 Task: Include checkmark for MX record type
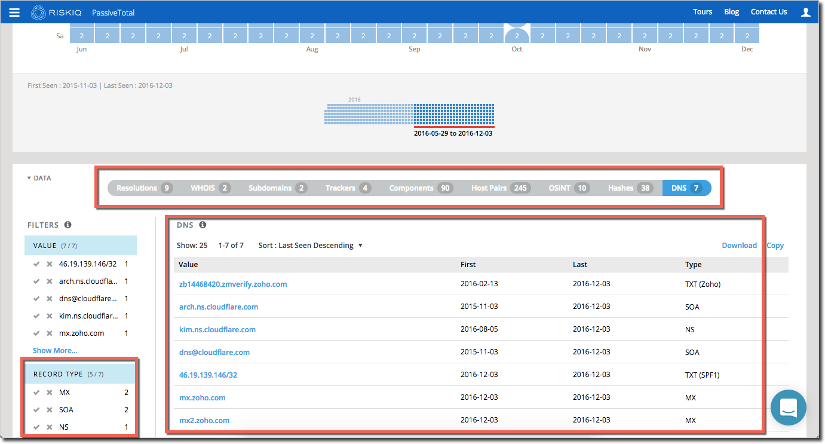[x=37, y=392]
